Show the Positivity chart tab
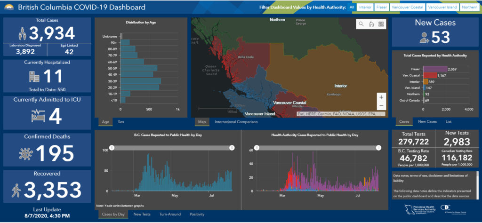This screenshot has height=223, width=482. coord(197,214)
